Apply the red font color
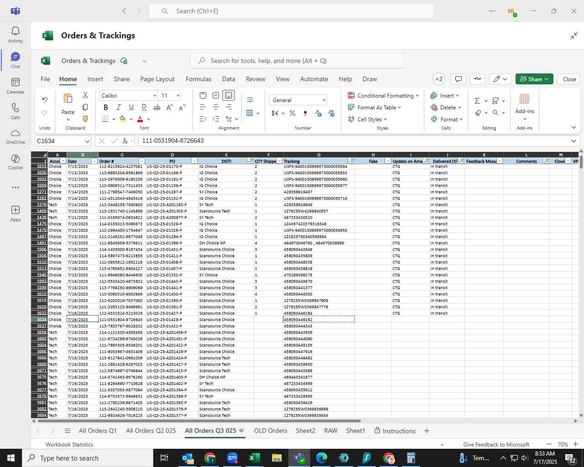This screenshot has height=467, width=584. coord(140,119)
